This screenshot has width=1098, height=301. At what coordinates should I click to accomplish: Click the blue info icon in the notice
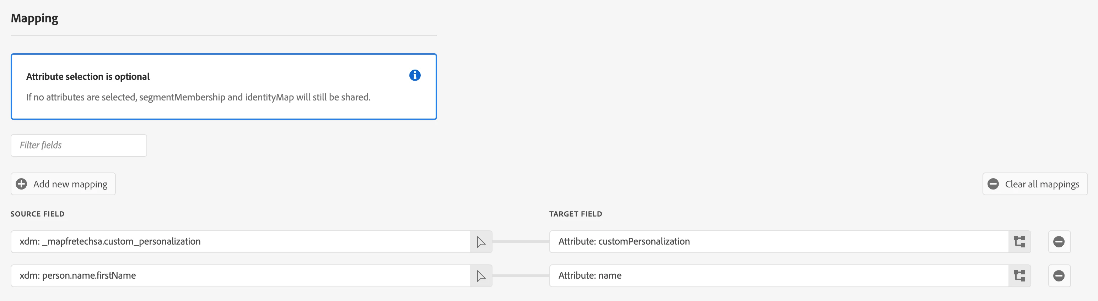tap(415, 75)
